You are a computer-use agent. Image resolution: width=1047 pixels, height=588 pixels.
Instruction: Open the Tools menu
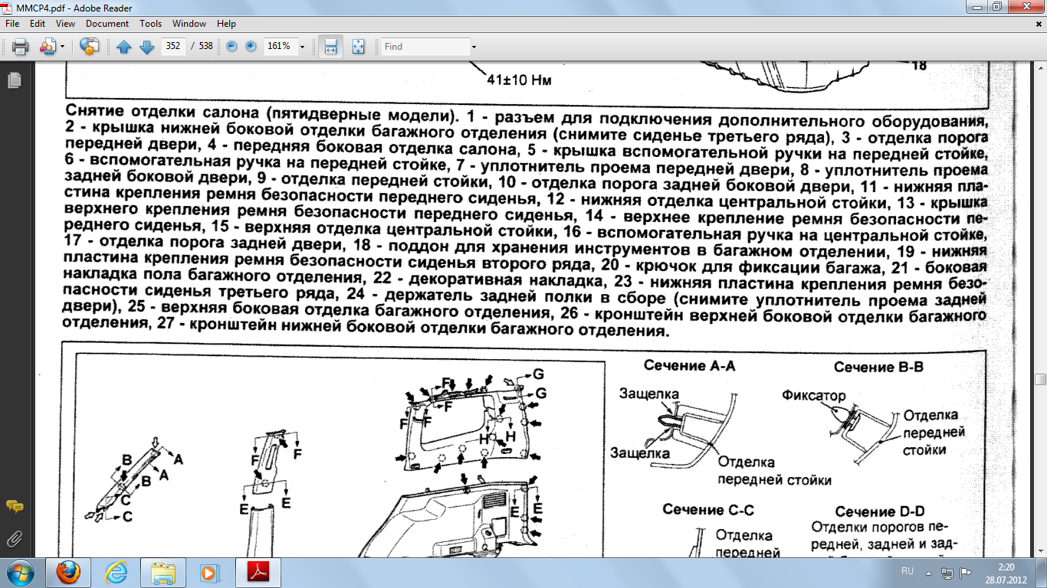(150, 24)
